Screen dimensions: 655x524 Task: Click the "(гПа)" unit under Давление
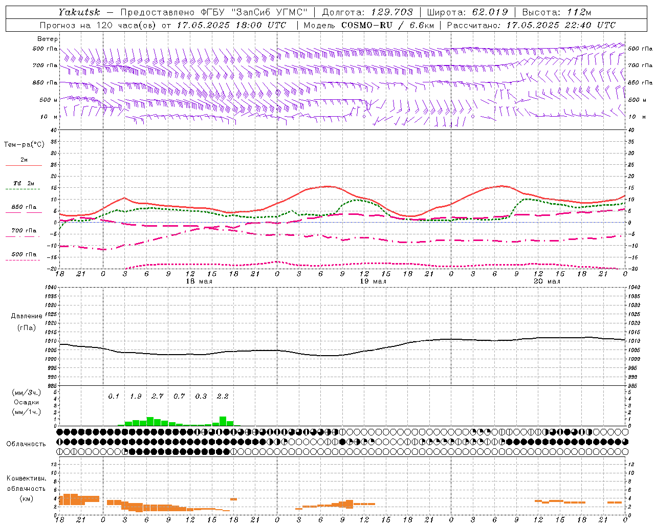point(27,327)
